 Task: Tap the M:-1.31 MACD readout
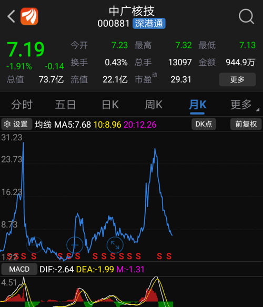[130, 269]
